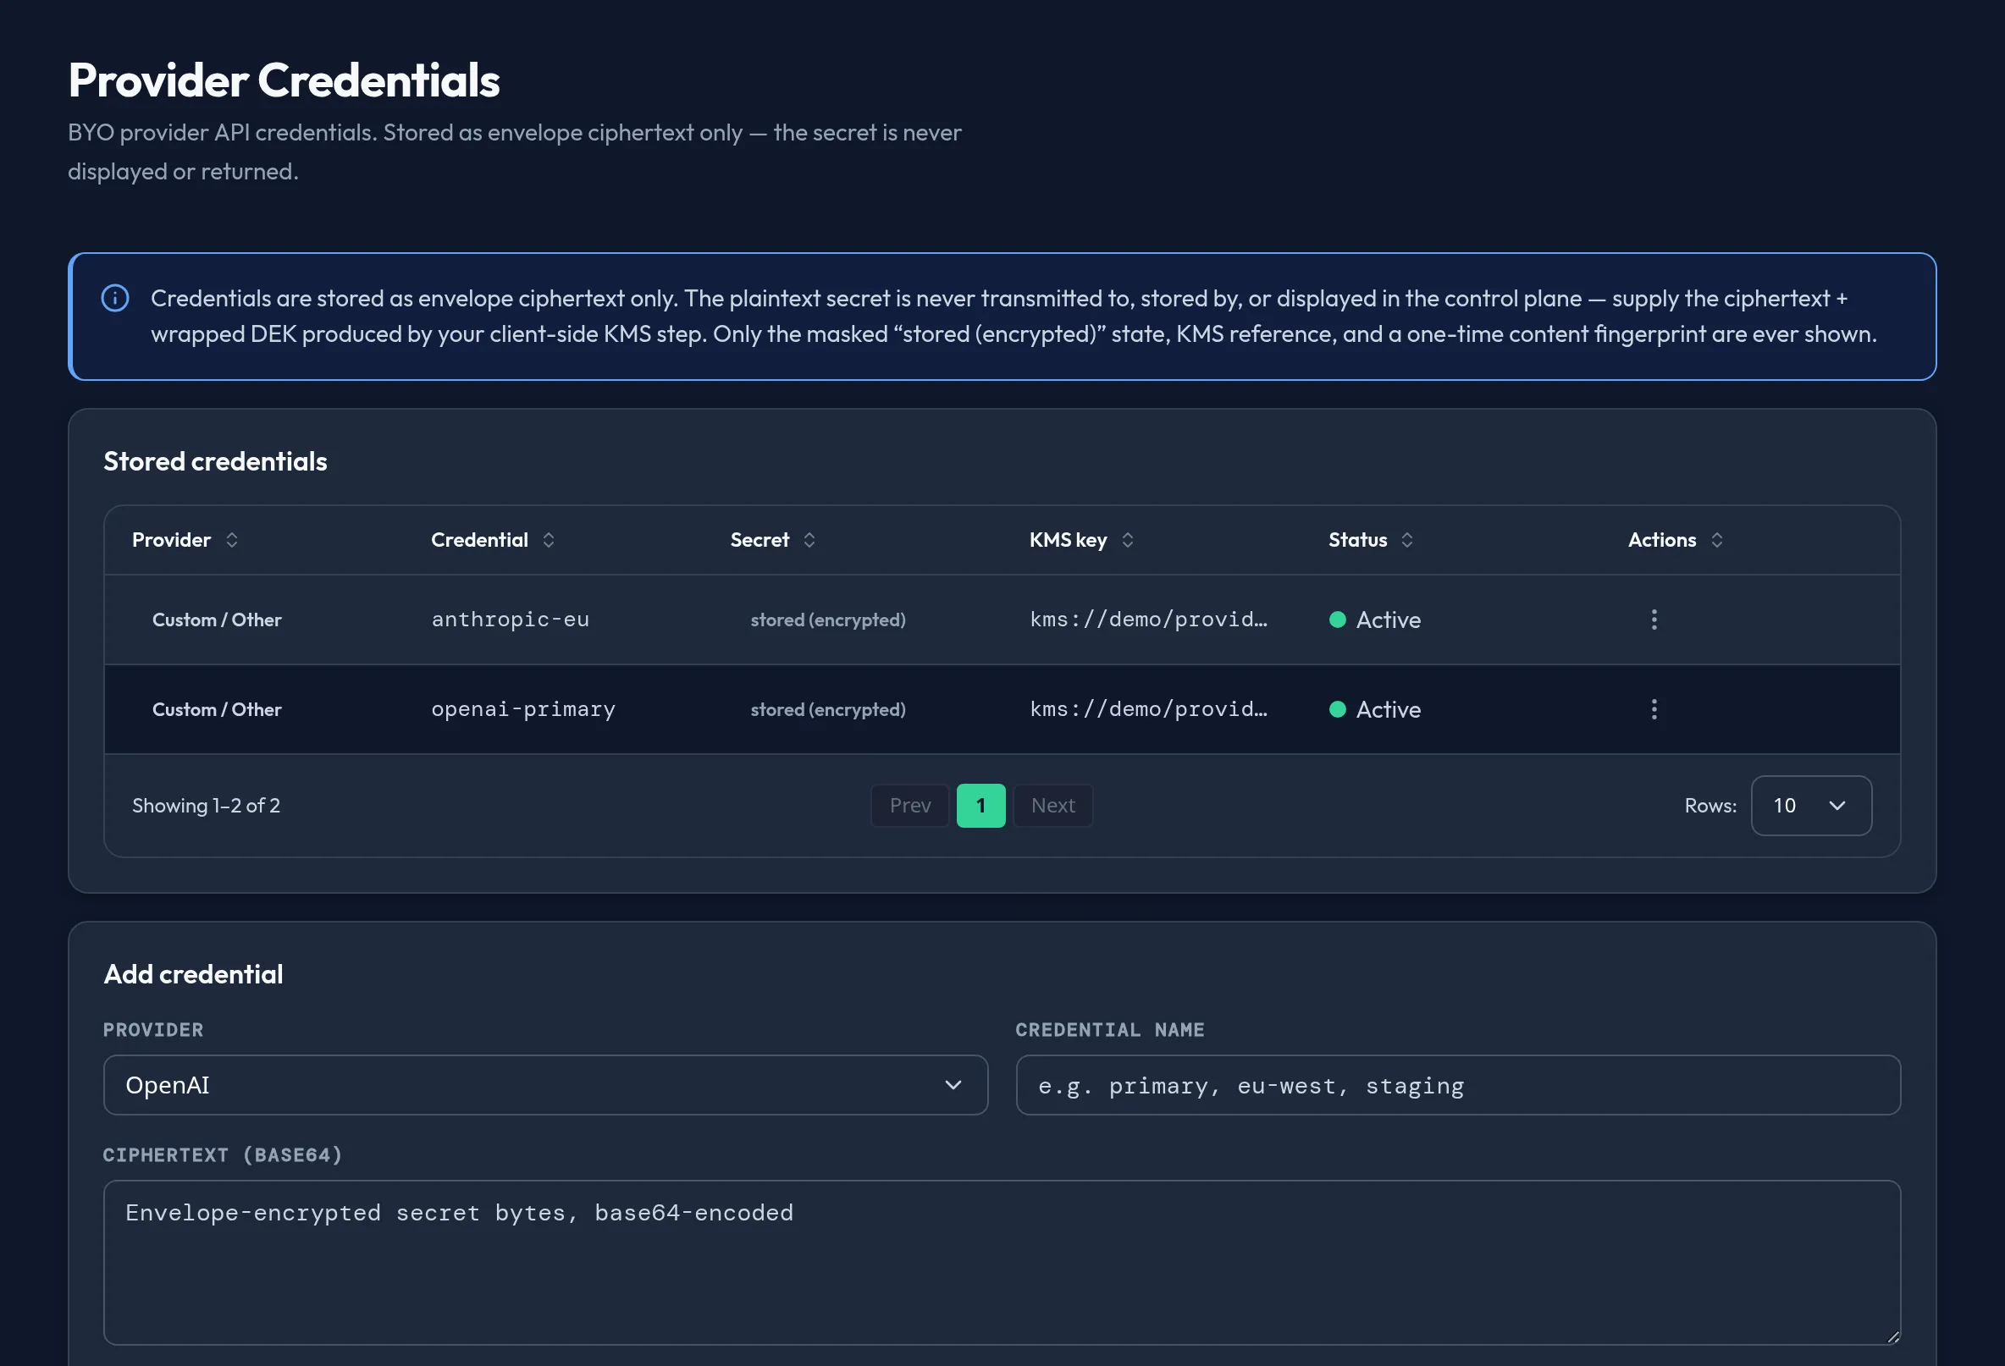This screenshot has width=2005, height=1366.
Task: Open the Rows per page dropdown
Action: tap(1811, 806)
